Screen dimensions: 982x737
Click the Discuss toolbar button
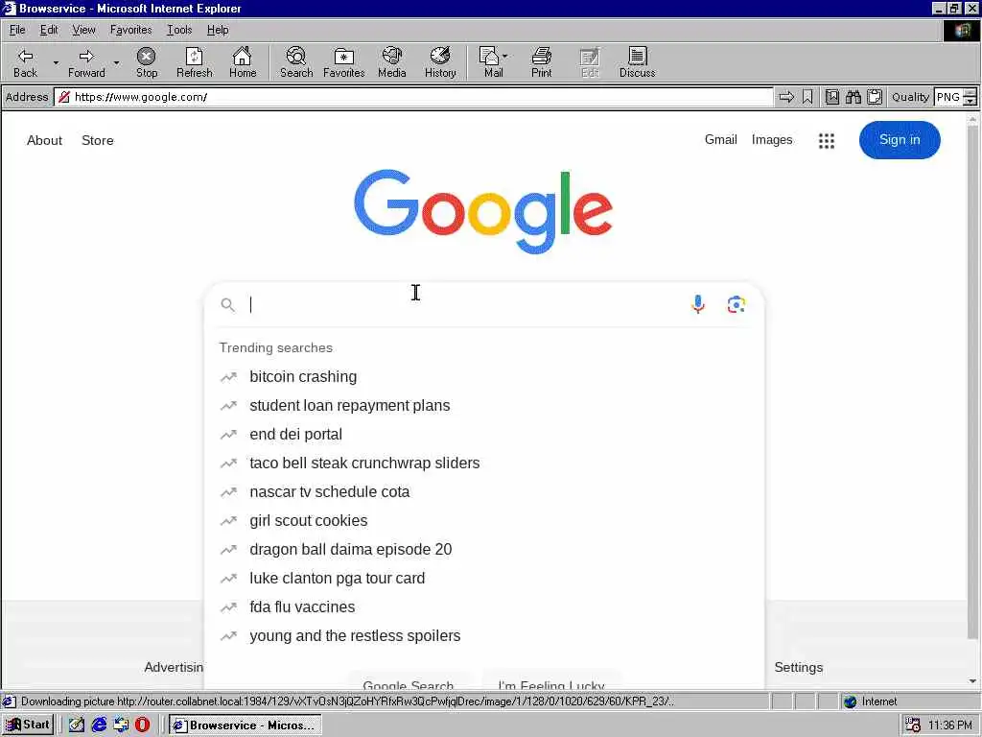[637, 62]
